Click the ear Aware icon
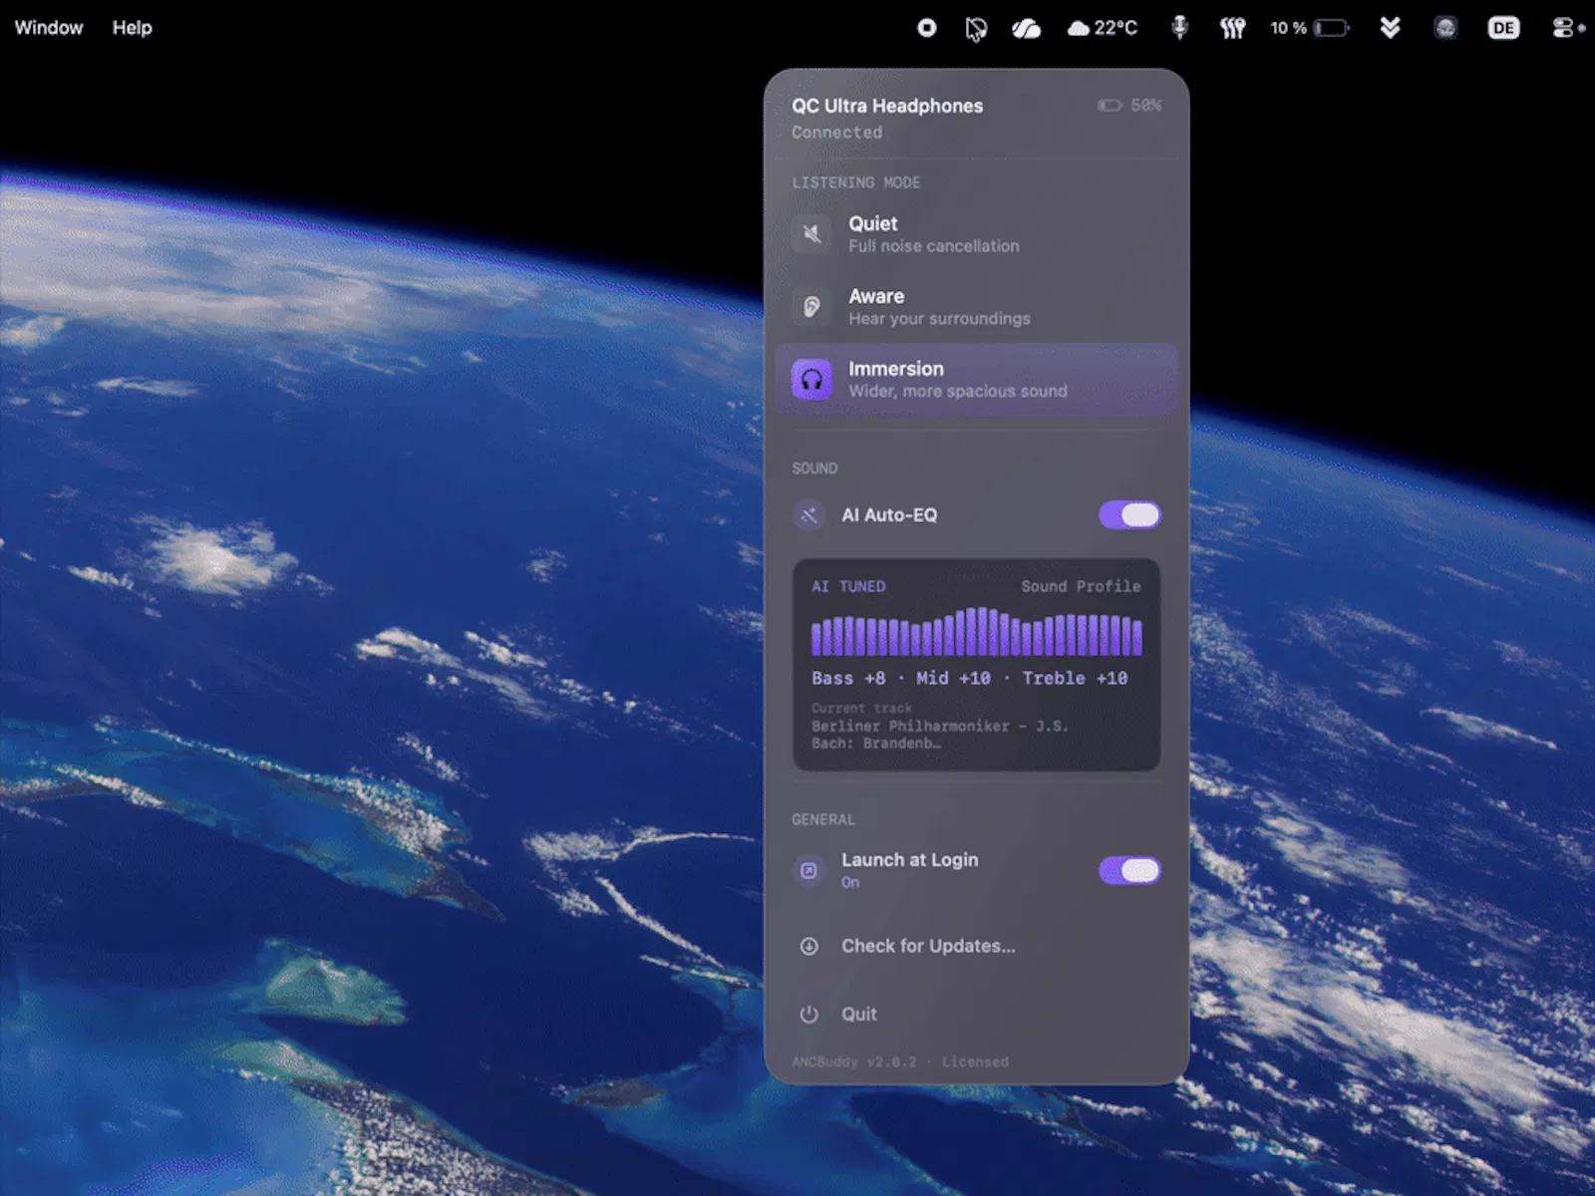The image size is (1595, 1196). click(x=811, y=307)
